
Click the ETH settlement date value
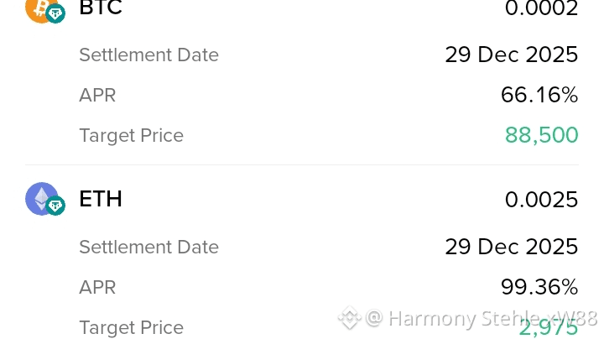[511, 247]
